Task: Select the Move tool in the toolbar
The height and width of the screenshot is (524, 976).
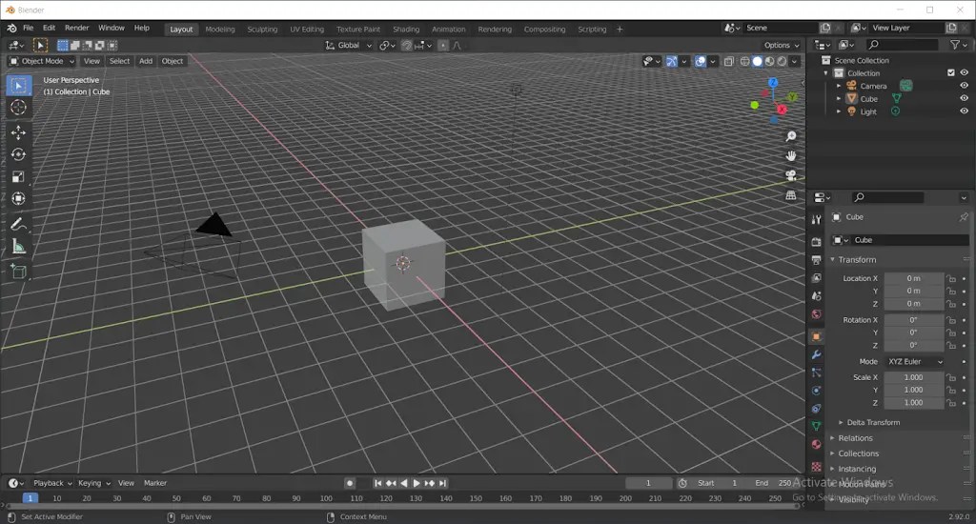Action: click(18, 131)
